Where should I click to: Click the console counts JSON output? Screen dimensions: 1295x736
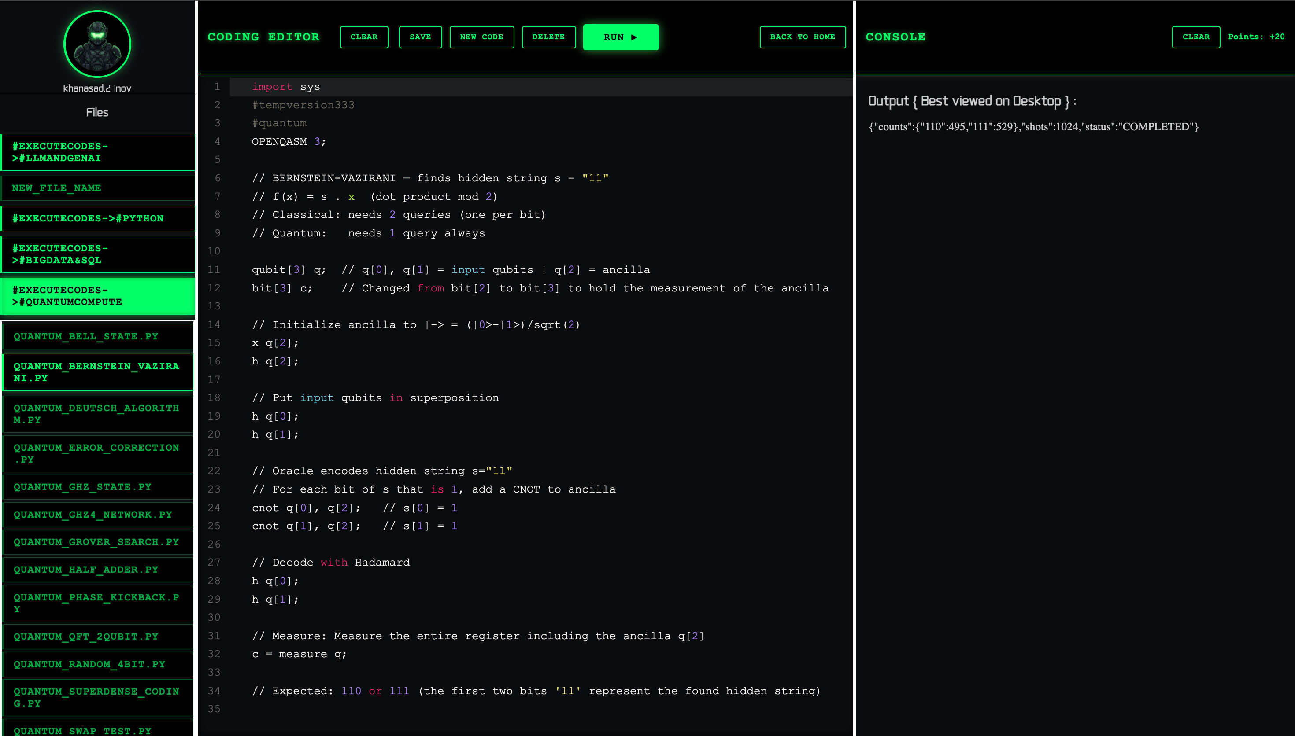pyautogui.click(x=1033, y=127)
